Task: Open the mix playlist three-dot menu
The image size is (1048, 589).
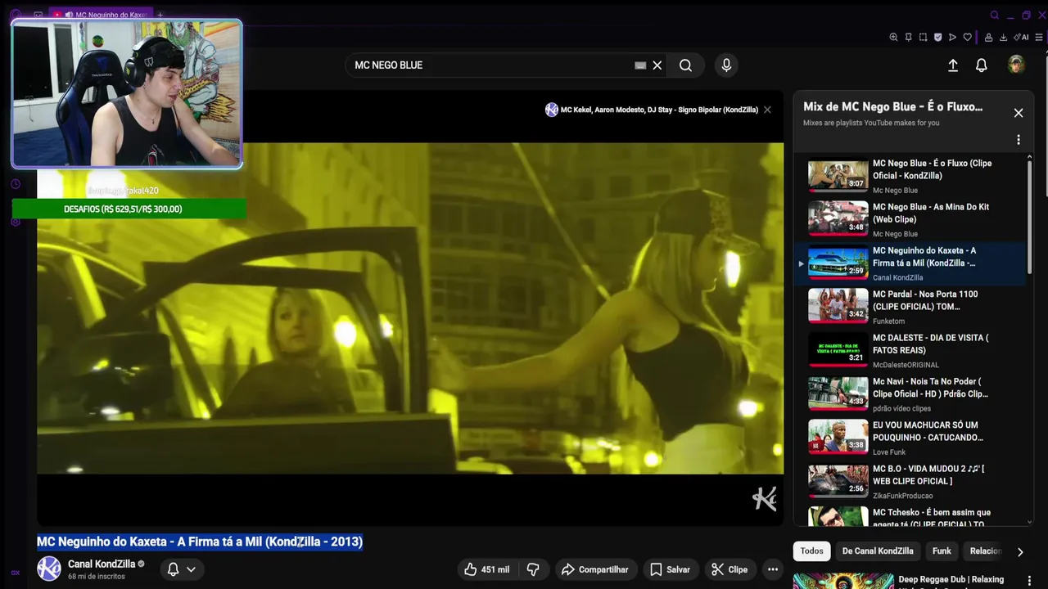Action: [1019, 140]
